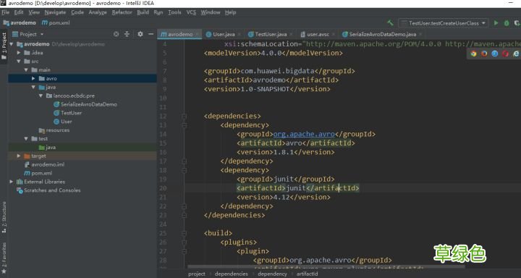Image resolution: width=521 pixels, height=278 pixels.
Task: Click the dependency breadcrumb at editor bottom
Action: click(x=272, y=274)
